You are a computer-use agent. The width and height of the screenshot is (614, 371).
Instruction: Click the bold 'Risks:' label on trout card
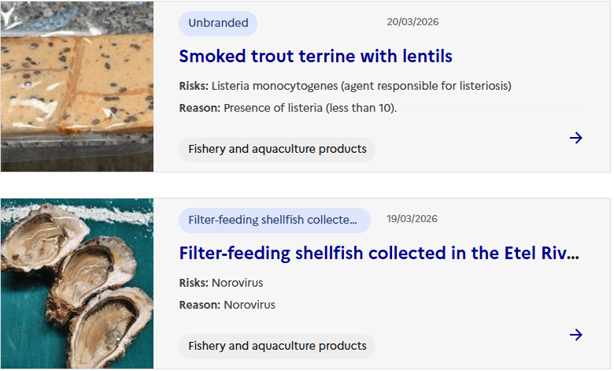[x=194, y=86]
